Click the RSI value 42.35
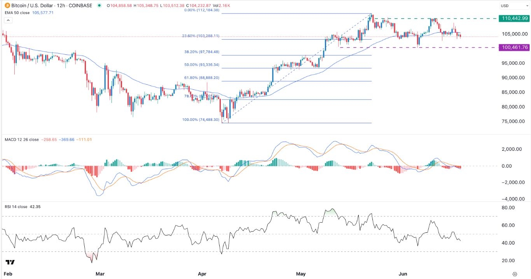 coord(35,207)
